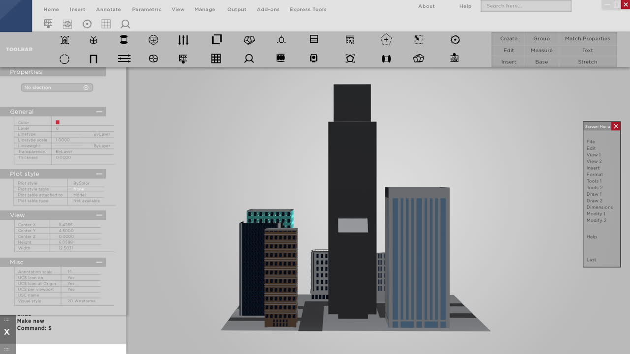Image resolution: width=630 pixels, height=354 pixels.
Task: Select Draw 1 in the Screen Menu
Action: [594, 194]
